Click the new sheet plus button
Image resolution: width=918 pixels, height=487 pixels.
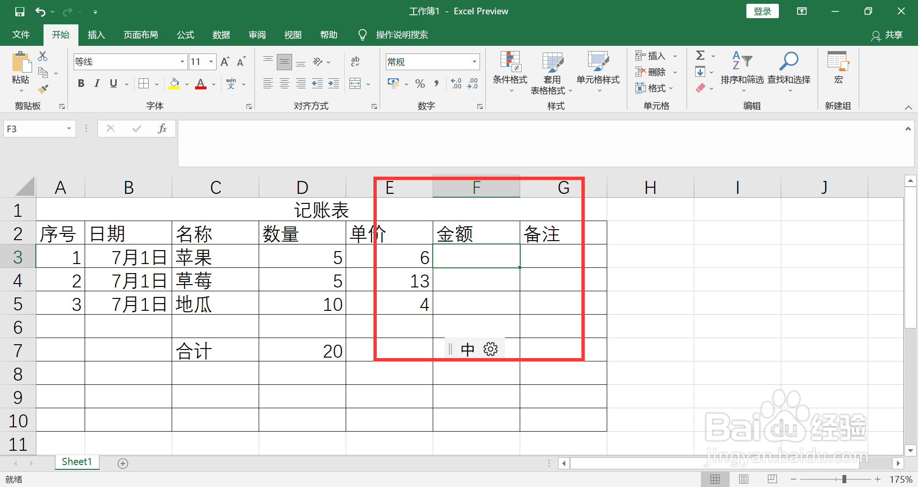122,463
